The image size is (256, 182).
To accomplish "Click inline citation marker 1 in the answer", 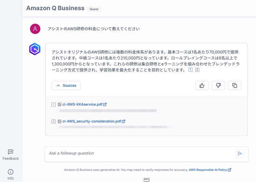I will [x=190, y=70].
